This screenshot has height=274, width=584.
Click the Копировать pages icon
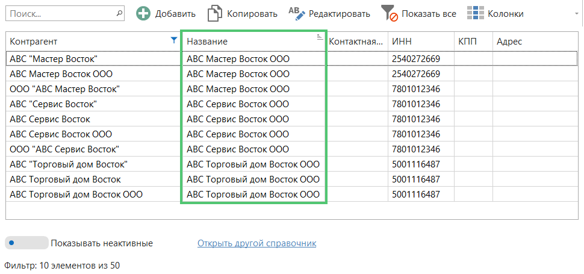coord(215,14)
